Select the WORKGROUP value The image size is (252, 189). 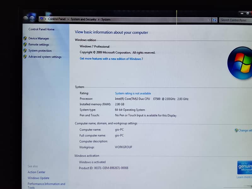pyautogui.click(x=123, y=147)
